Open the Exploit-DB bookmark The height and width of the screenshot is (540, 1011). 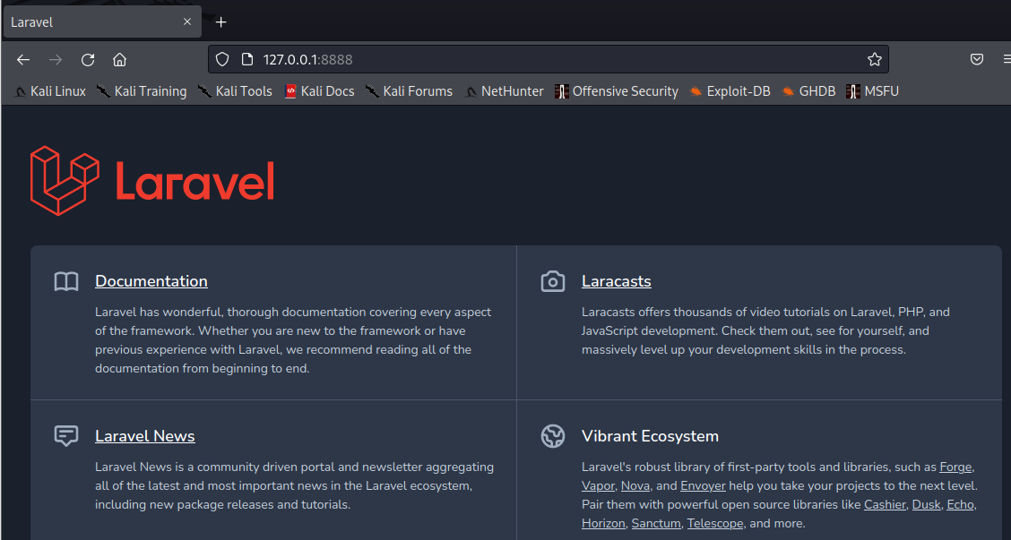point(730,91)
